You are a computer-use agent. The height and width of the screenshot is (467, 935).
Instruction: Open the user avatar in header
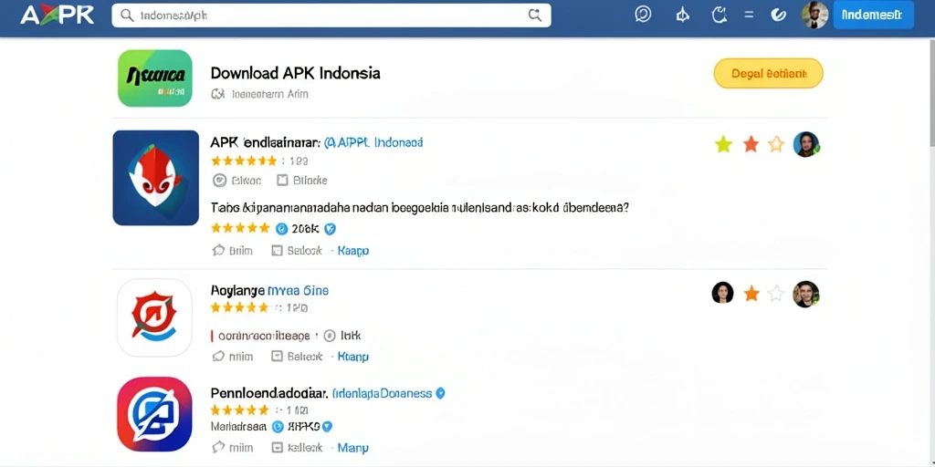[814, 15]
